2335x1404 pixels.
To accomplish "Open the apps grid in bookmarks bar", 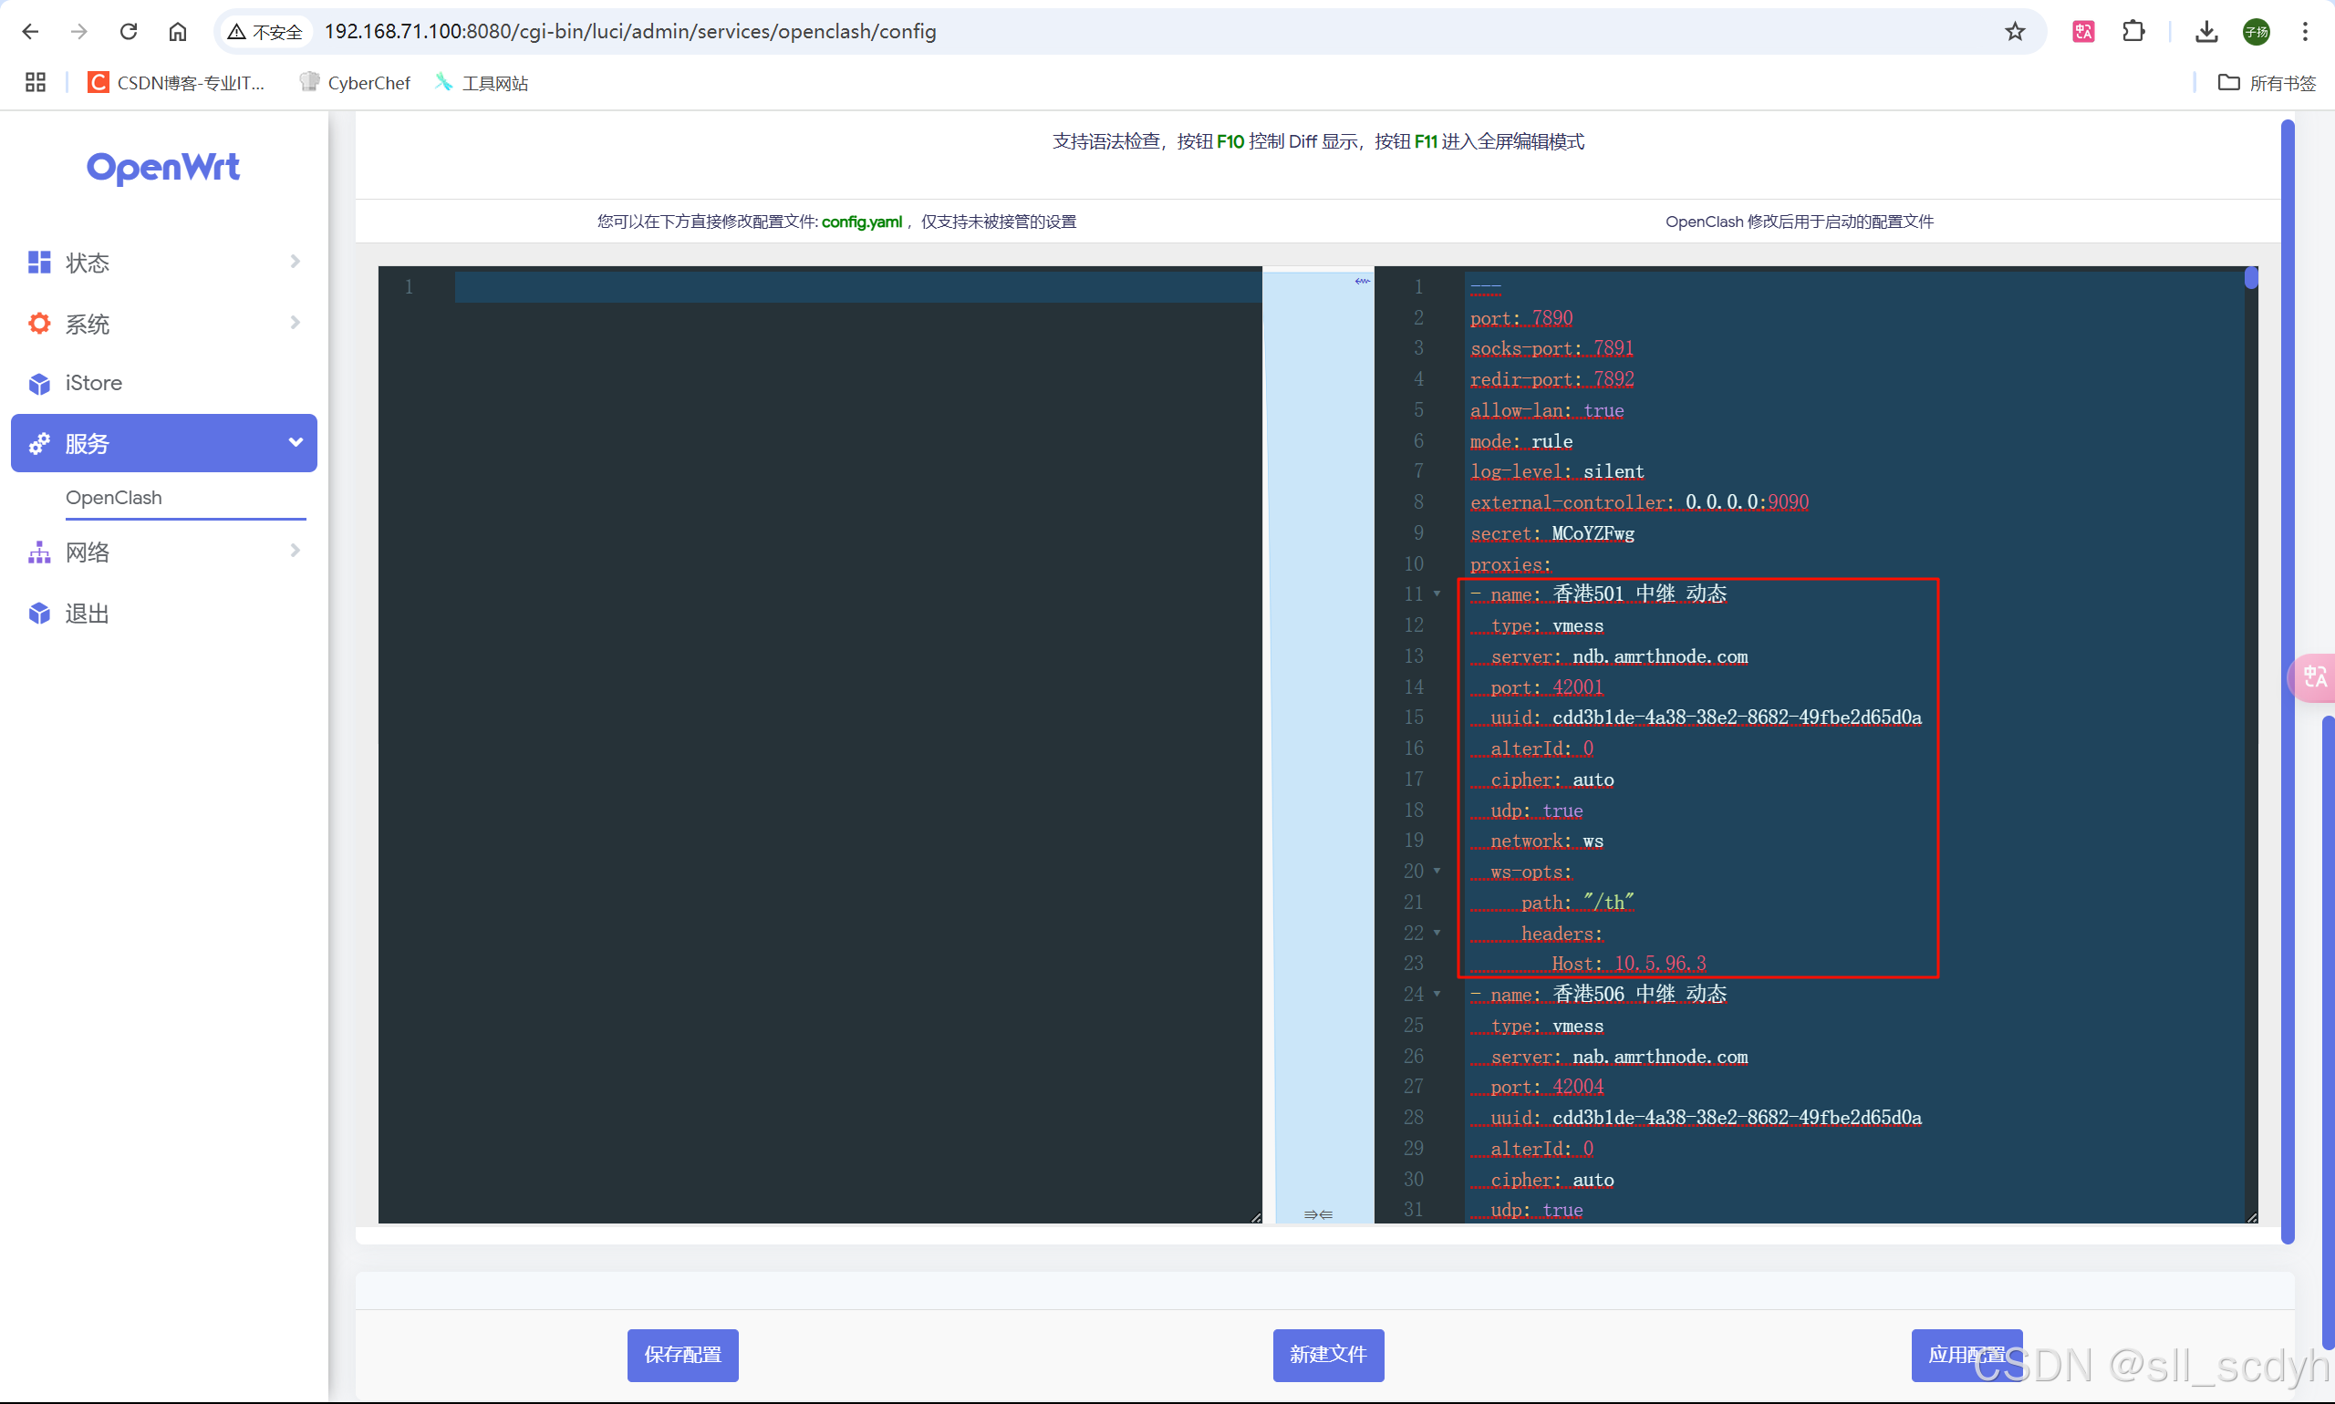I will (x=35, y=82).
